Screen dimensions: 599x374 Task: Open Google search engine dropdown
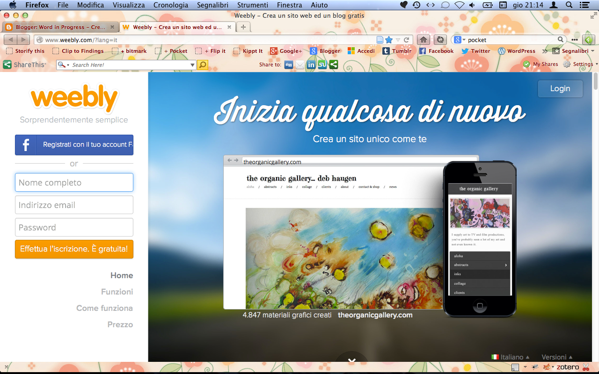point(460,40)
